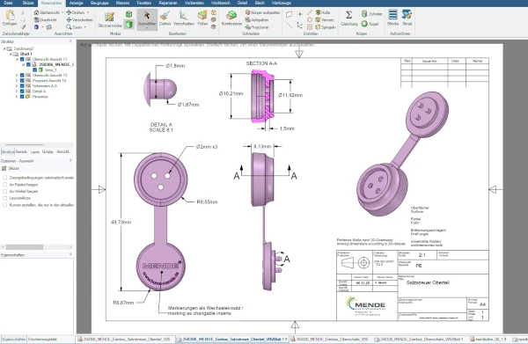Switch to the Layer panel tab
Viewport: 528px width, 344px height.
pyautogui.click(x=35, y=152)
